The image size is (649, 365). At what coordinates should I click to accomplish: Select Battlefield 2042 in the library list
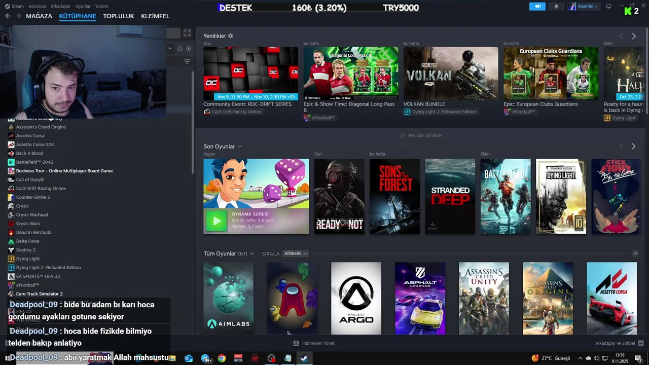coord(34,162)
